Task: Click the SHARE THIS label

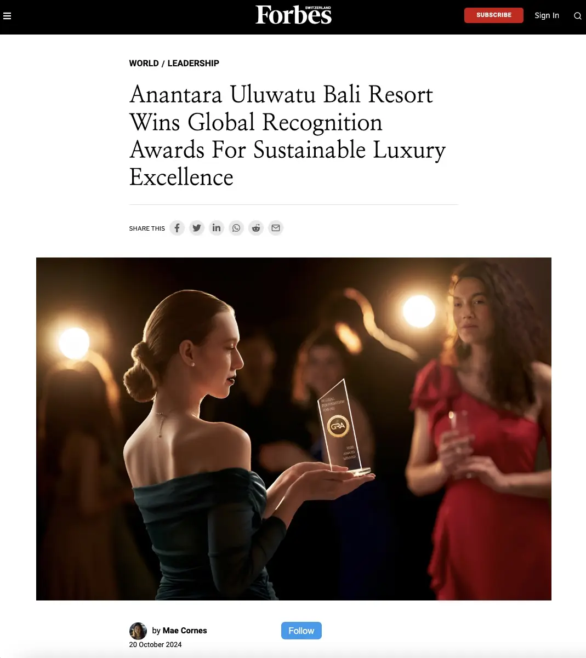Action: [147, 228]
